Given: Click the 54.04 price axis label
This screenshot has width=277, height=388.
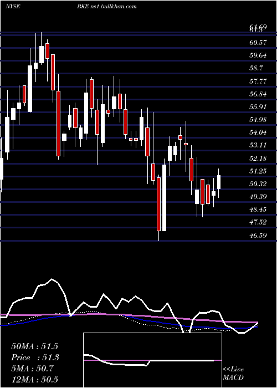Looking at the screenshot, I should click(x=258, y=132).
